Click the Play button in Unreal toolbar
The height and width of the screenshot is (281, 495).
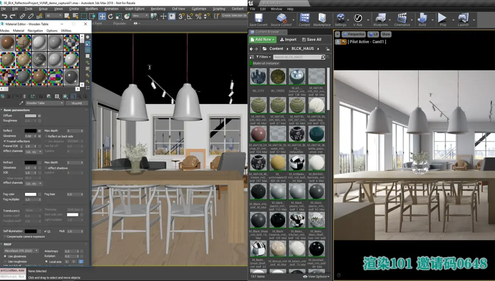tap(443, 20)
